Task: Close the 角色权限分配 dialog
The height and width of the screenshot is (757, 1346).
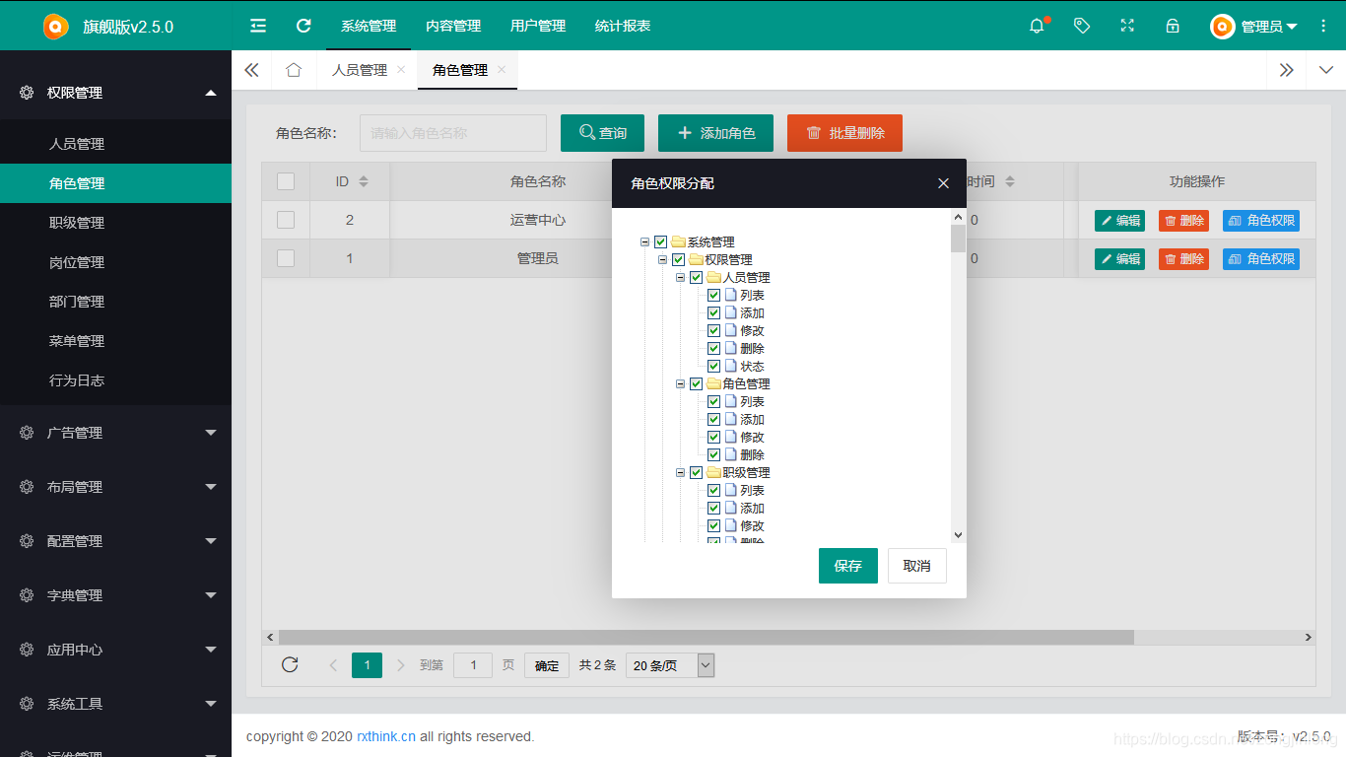Action: (943, 183)
